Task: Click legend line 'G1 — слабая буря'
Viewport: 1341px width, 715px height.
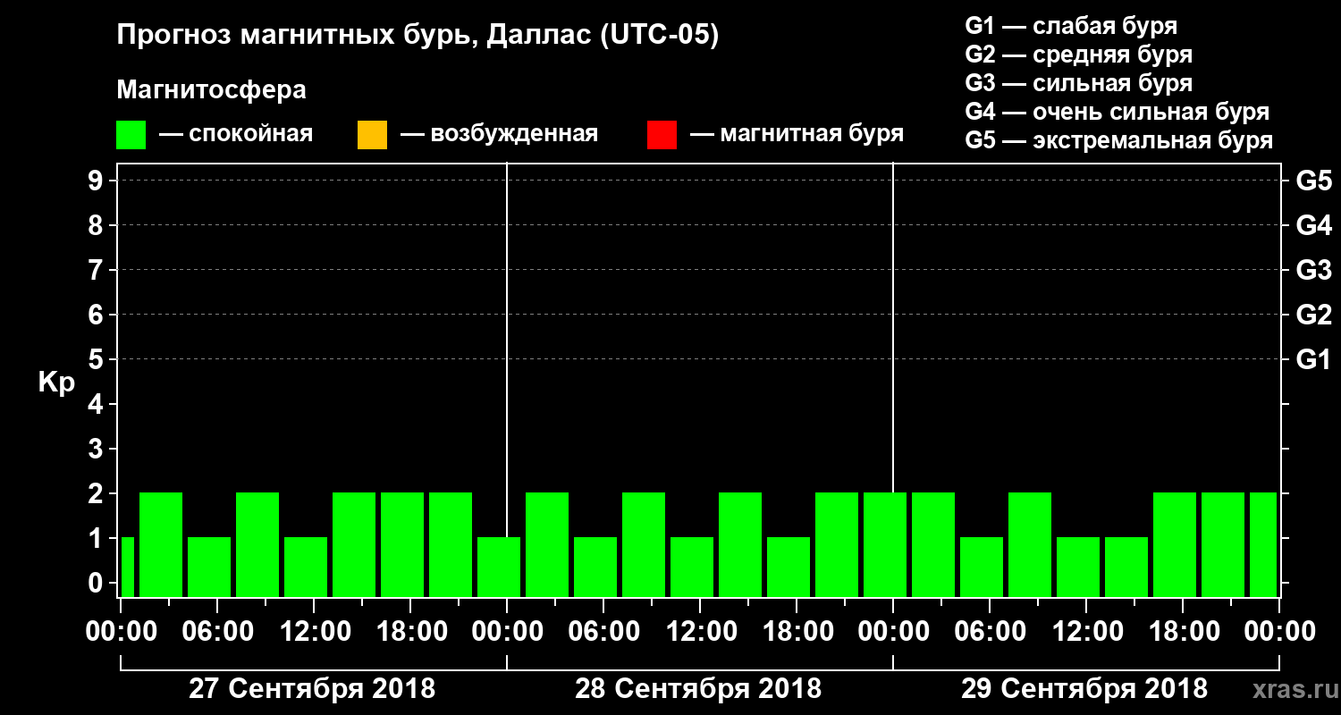Action: [x=1071, y=26]
